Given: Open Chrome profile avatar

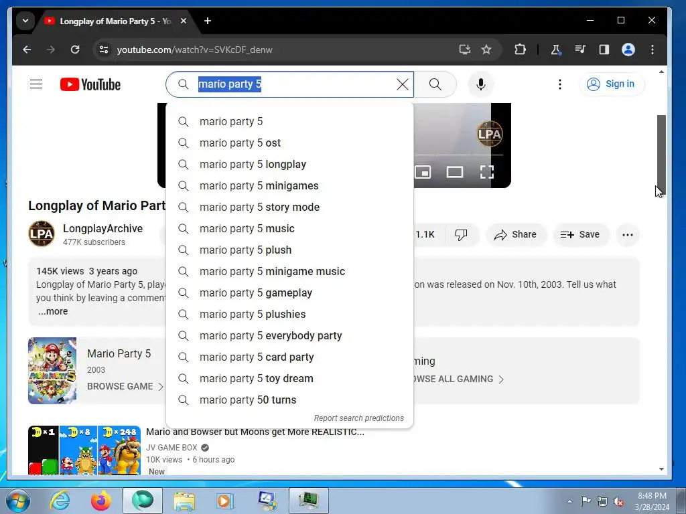Looking at the screenshot, I should coord(628,50).
